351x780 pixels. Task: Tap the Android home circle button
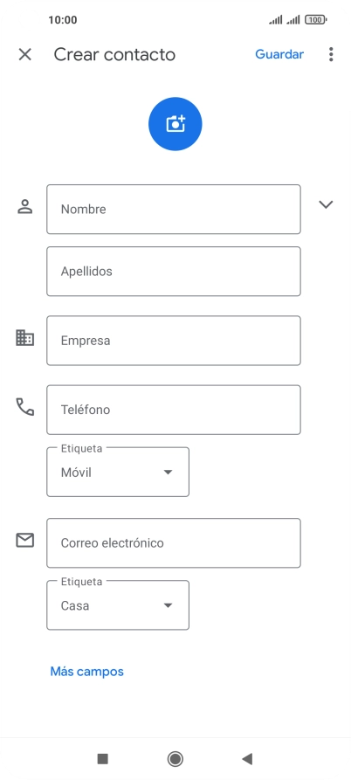[175, 759]
